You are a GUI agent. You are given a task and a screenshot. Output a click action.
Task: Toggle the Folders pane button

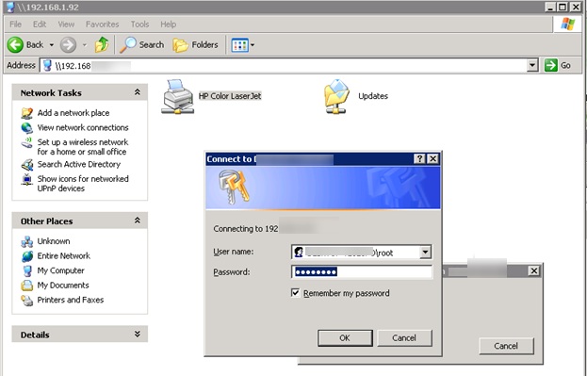tap(195, 45)
